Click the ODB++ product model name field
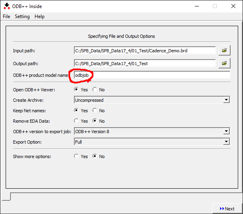 pos(152,75)
